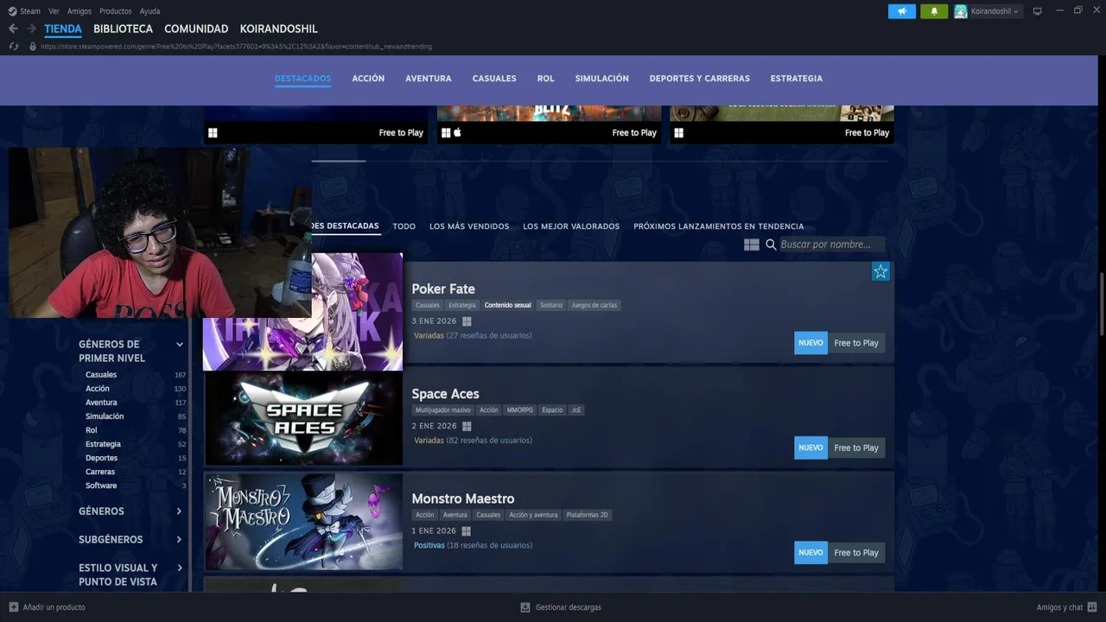Screen dimensions: 1106x622
Task: Click the plus icon for Añadir un producto
Action: (14, 607)
